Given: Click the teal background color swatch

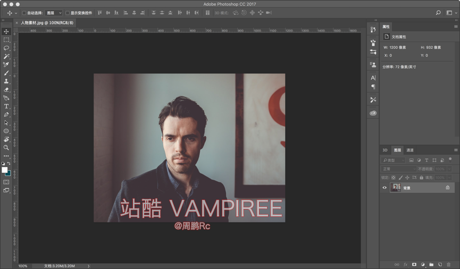Looking at the screenshot, I should (x=9, y=174).
